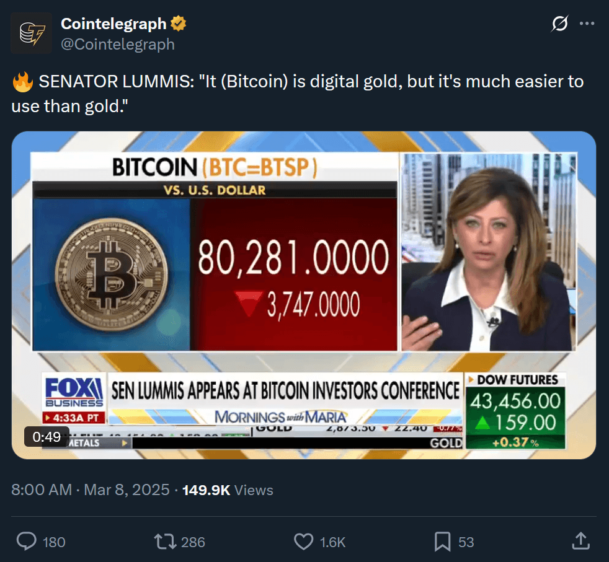Open the Cointelegraph profile avatar

coord(31,33)
